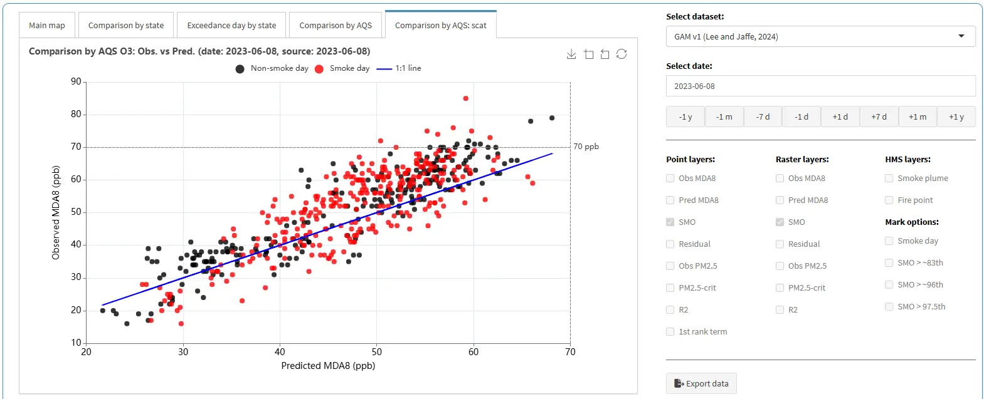
Task: Toggle Smoke day red legend marker
Action: pos(319,69)
